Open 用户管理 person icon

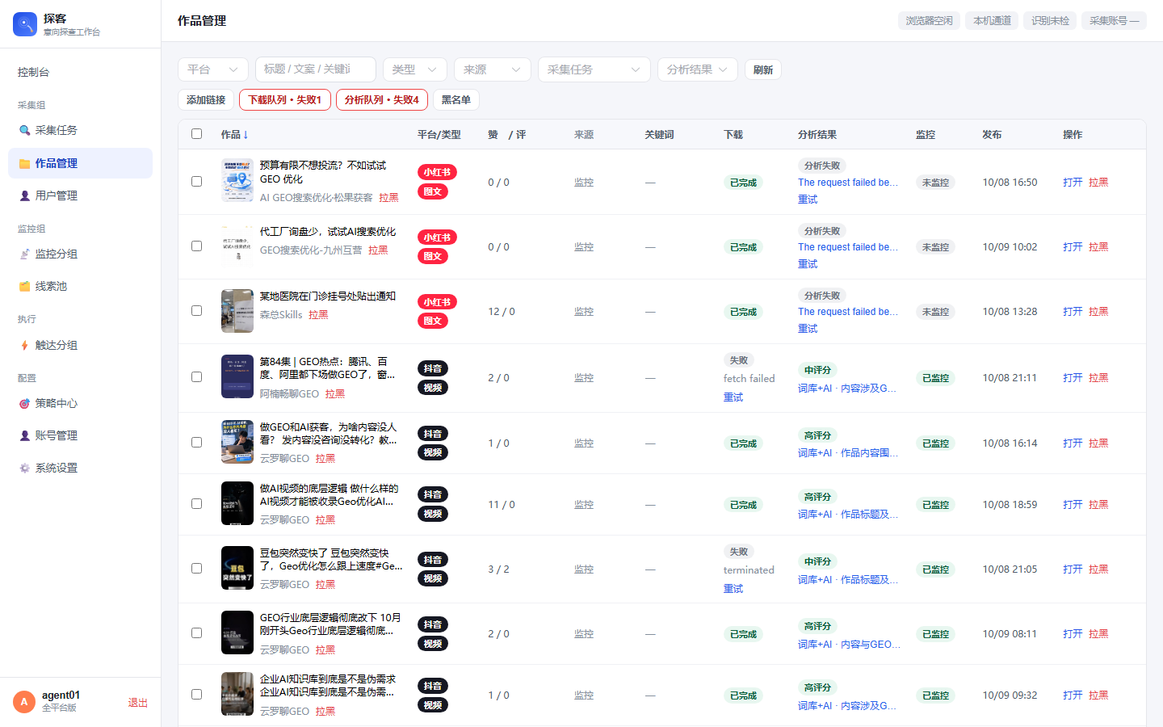[x=24, y=195]
